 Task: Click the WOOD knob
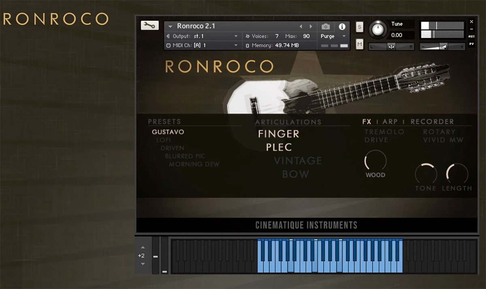coord(375,160)
